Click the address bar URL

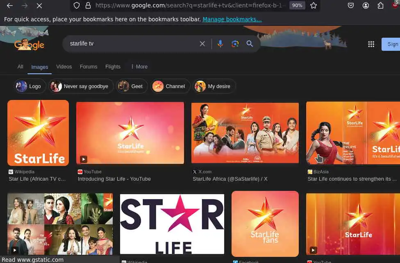point(190,5)
